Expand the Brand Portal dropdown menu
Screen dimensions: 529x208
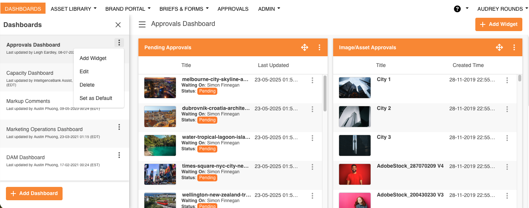tap(128, 9)
